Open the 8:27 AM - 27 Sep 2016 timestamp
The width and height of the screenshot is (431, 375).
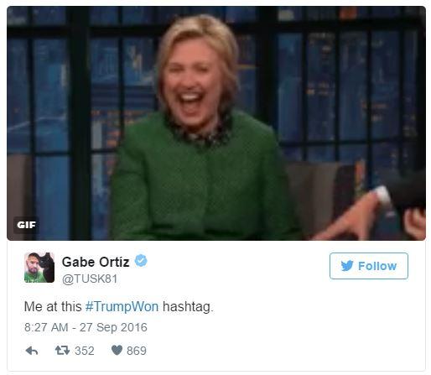click(x=86, y=327)
